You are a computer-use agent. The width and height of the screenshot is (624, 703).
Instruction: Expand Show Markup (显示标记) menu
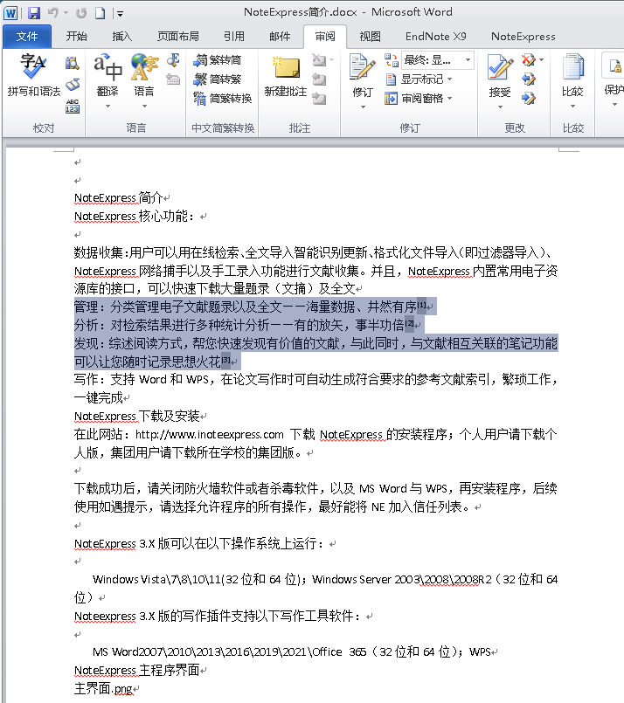coord(449,79)
